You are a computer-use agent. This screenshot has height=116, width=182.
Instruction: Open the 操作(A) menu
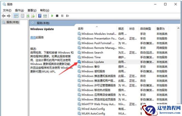19,10
